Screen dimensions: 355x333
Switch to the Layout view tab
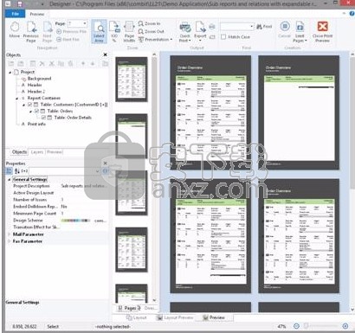click(137, 317)
